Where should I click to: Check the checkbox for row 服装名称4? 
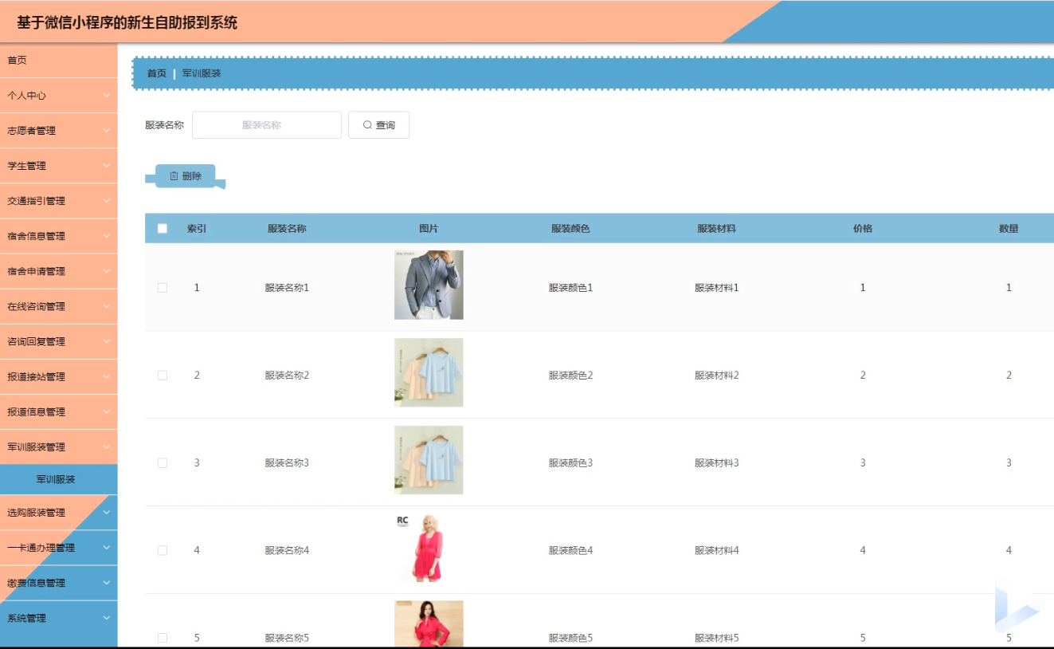pyautogui.click(x=163, y=551)
